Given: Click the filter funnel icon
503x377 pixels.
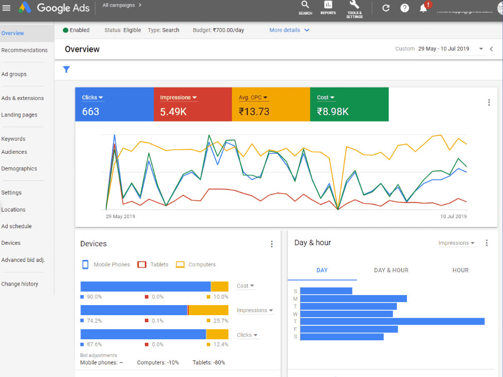Looking at the screenshot, I should [x=66, y=69].
